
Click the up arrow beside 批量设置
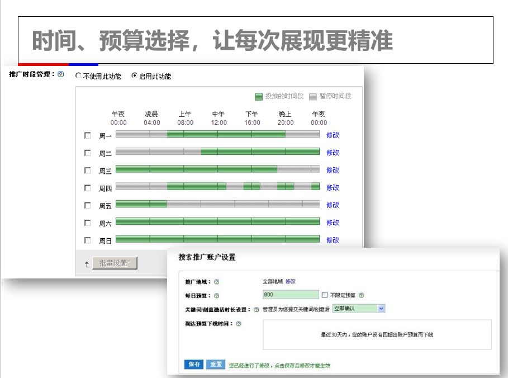coord(87,264)
